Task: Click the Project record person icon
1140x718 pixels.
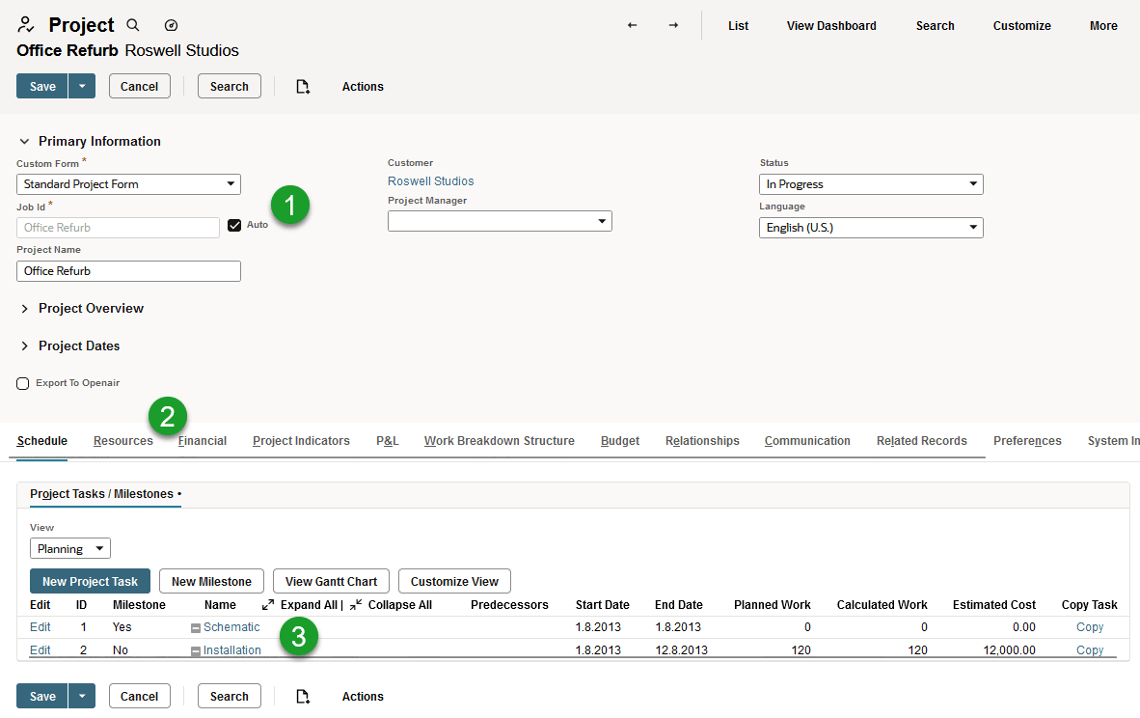Action: point(25,25)
